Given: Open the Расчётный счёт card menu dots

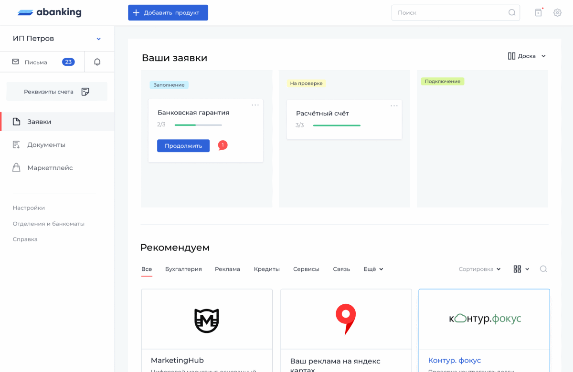Looking at the screenshot, I should click(x=394, y=106).
